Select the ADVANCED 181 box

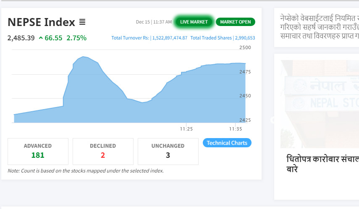[x=38, y=151]
